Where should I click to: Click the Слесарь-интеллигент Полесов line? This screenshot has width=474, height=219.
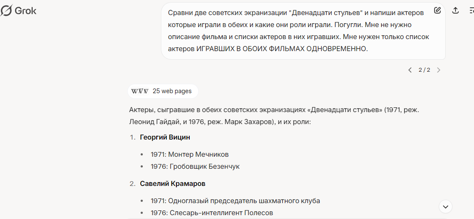[212, 213]
